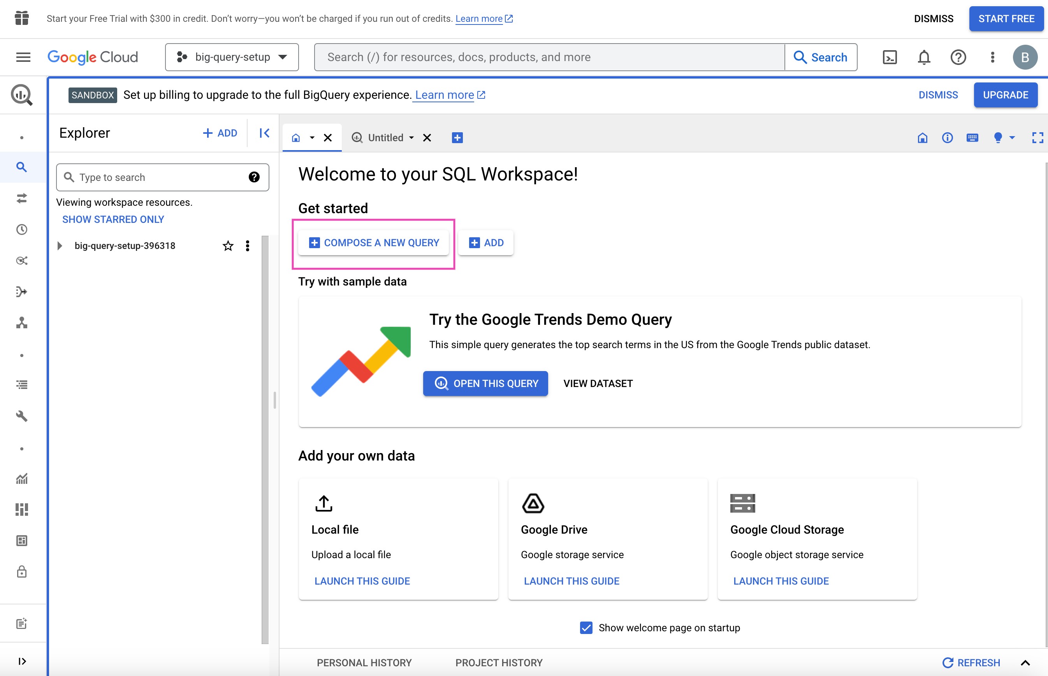The image size is (1048, 676).
Task: Open the keyboard shortcuts icon
Action: (972, 138)
